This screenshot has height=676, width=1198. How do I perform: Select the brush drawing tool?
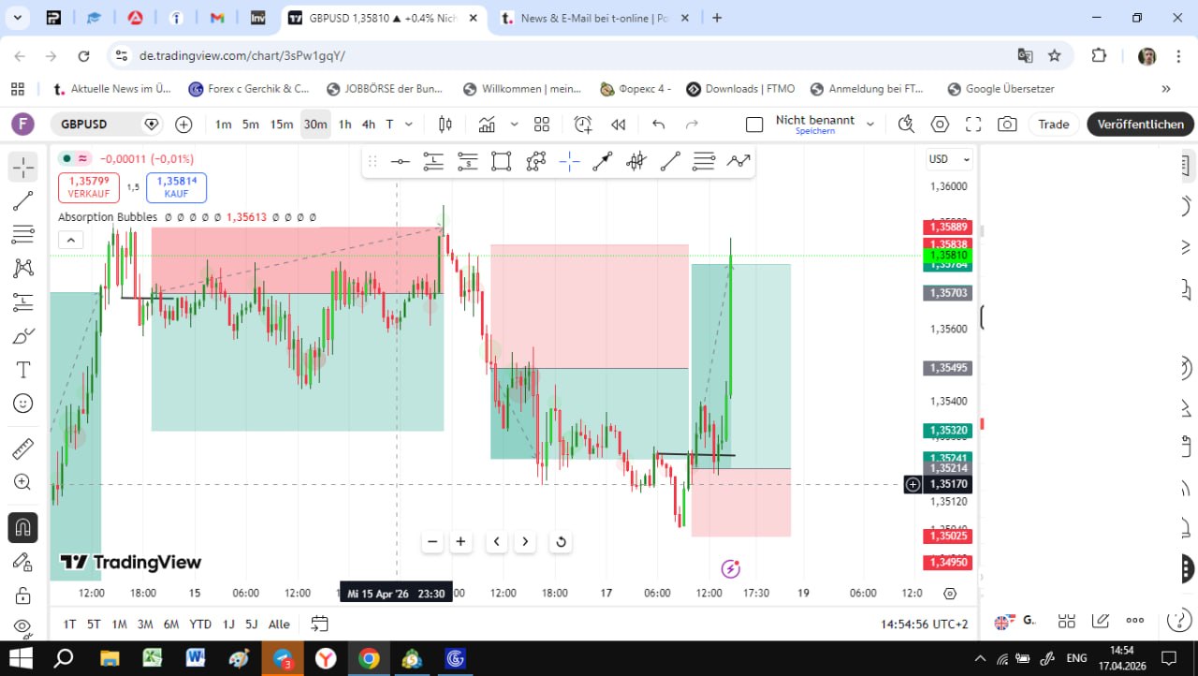point(22,336)
